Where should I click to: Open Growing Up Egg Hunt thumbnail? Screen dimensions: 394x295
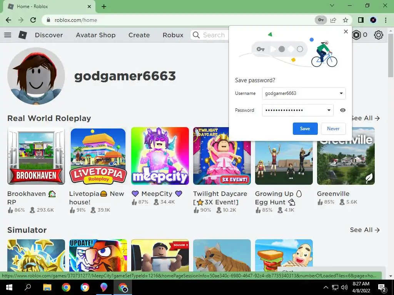284,162
